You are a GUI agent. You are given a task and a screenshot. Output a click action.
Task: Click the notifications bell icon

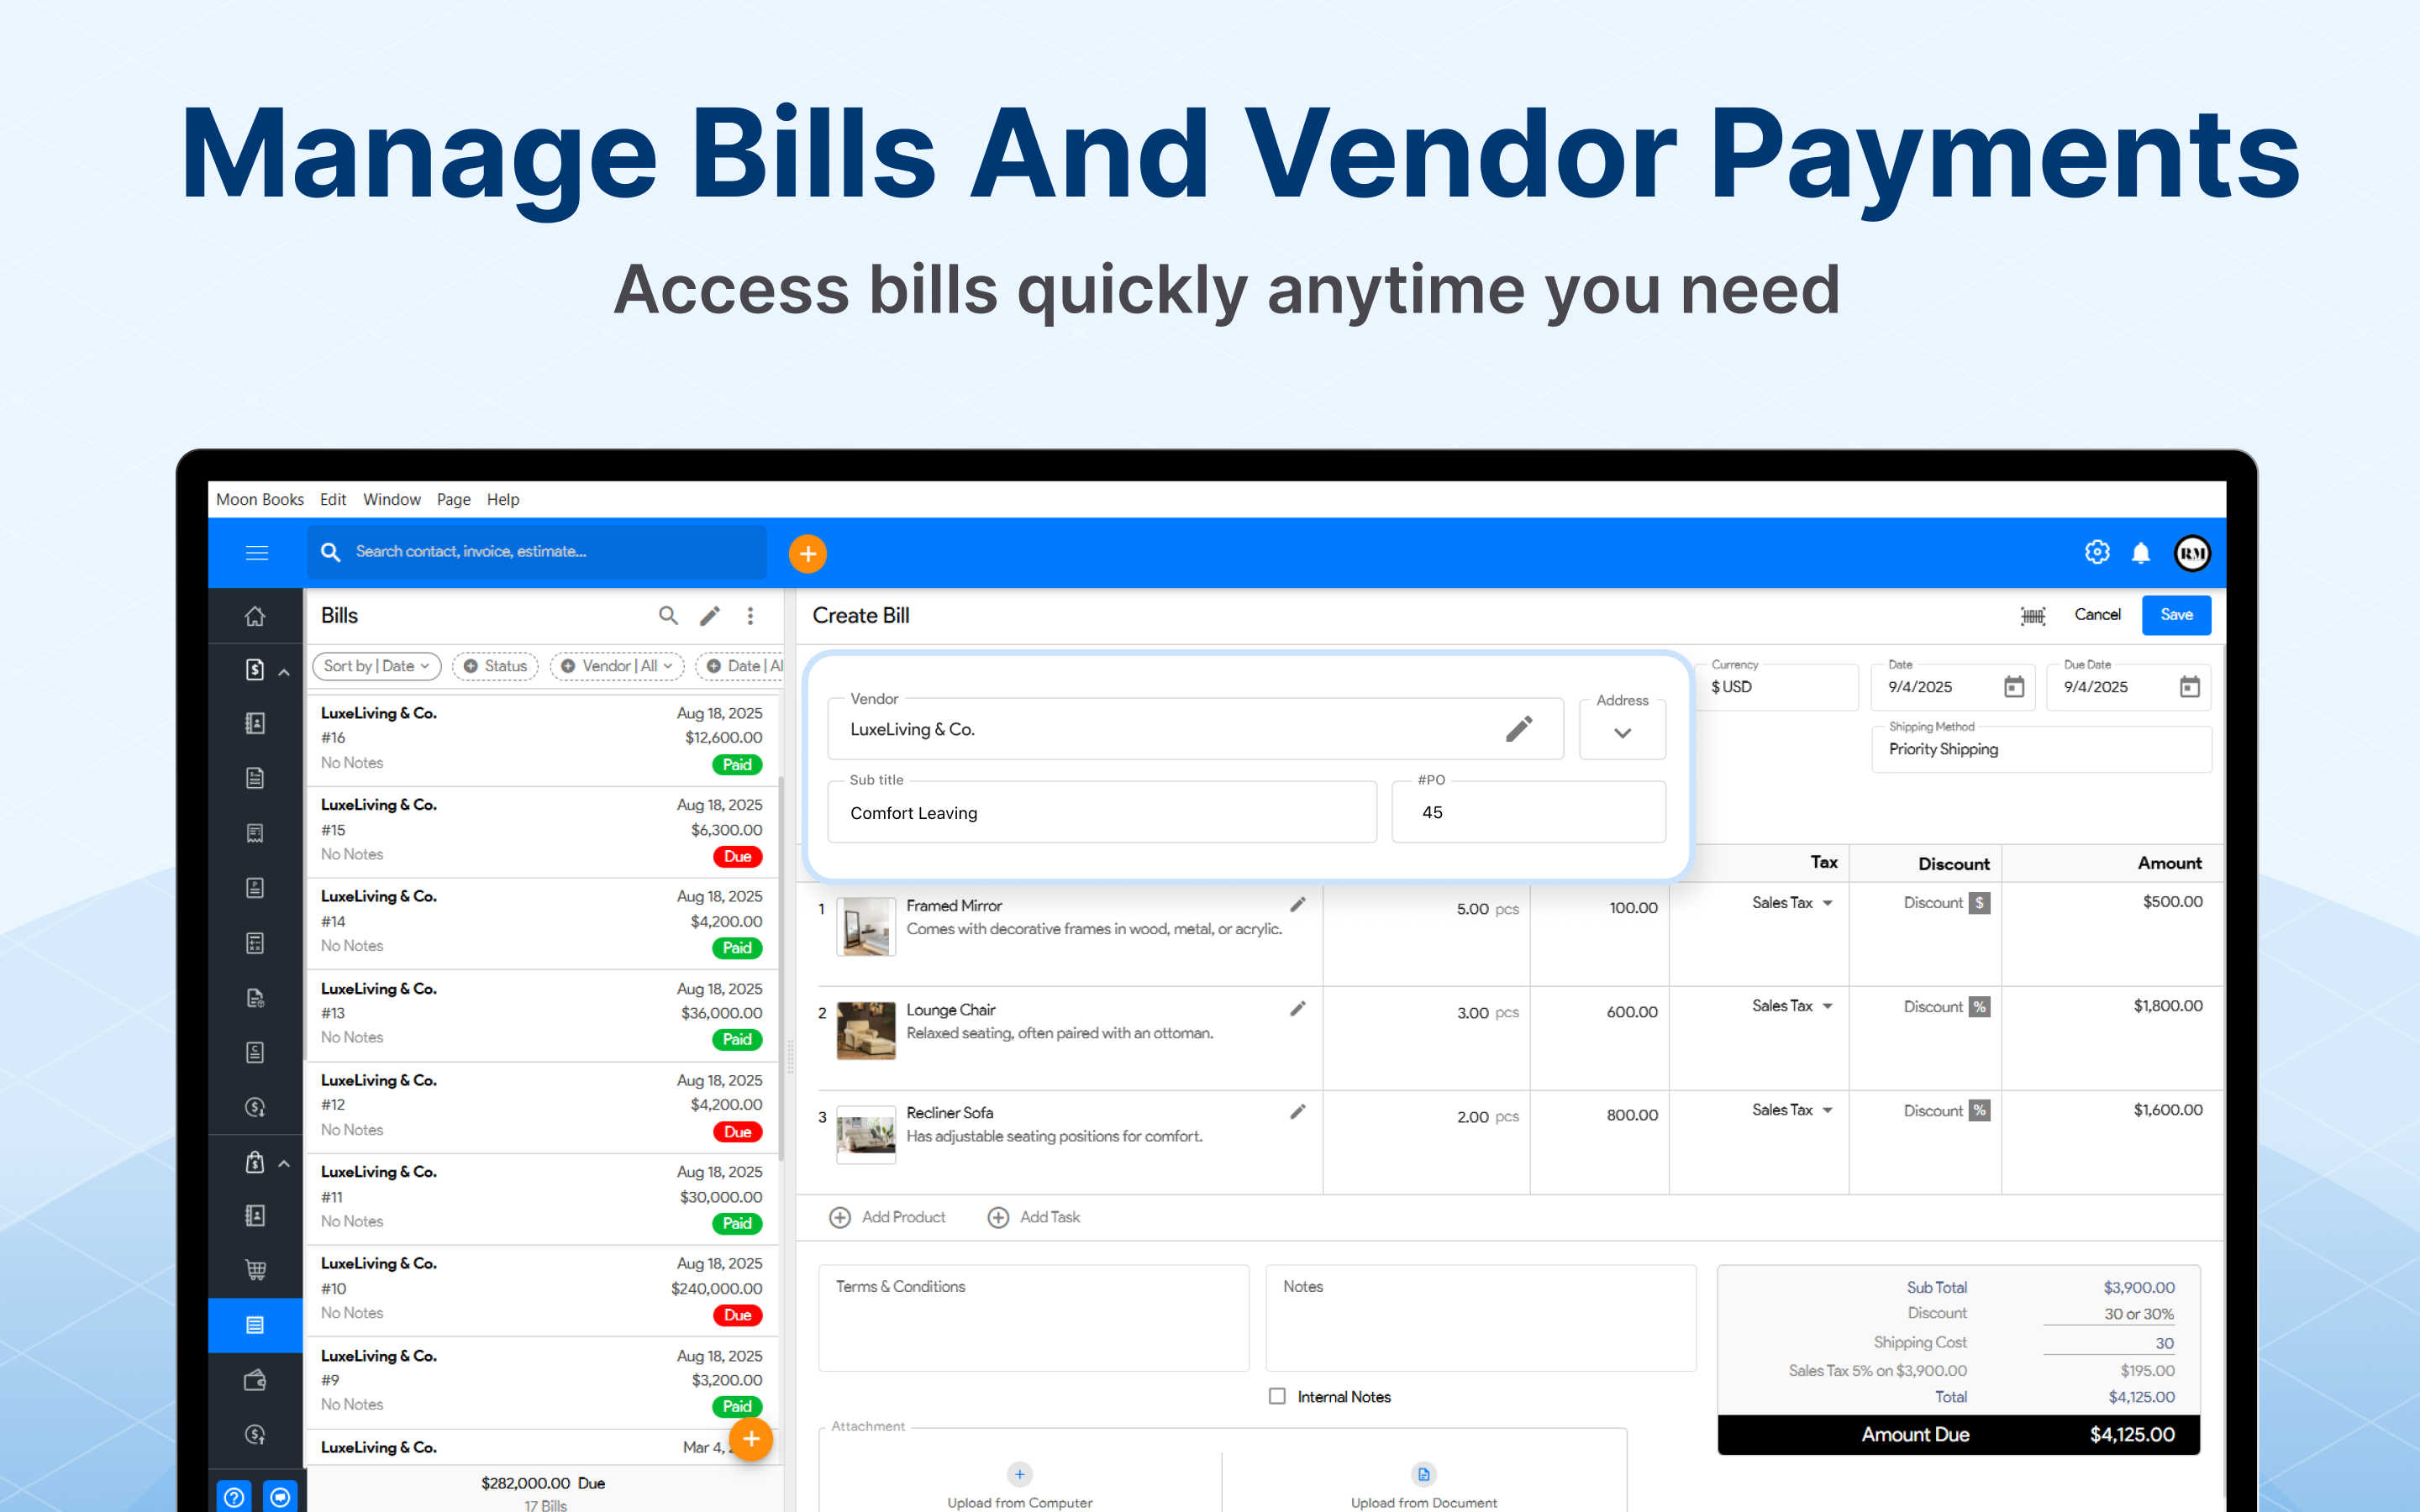tap(2140, 553)
